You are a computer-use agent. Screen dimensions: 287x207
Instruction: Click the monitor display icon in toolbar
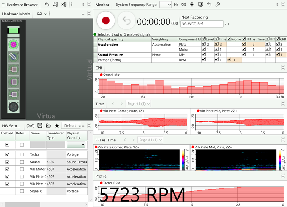click(200, 5)
